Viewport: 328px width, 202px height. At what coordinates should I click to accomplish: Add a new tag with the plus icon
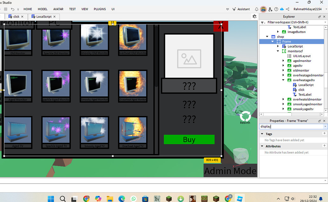pyautogui.click(x=325, y=133)
